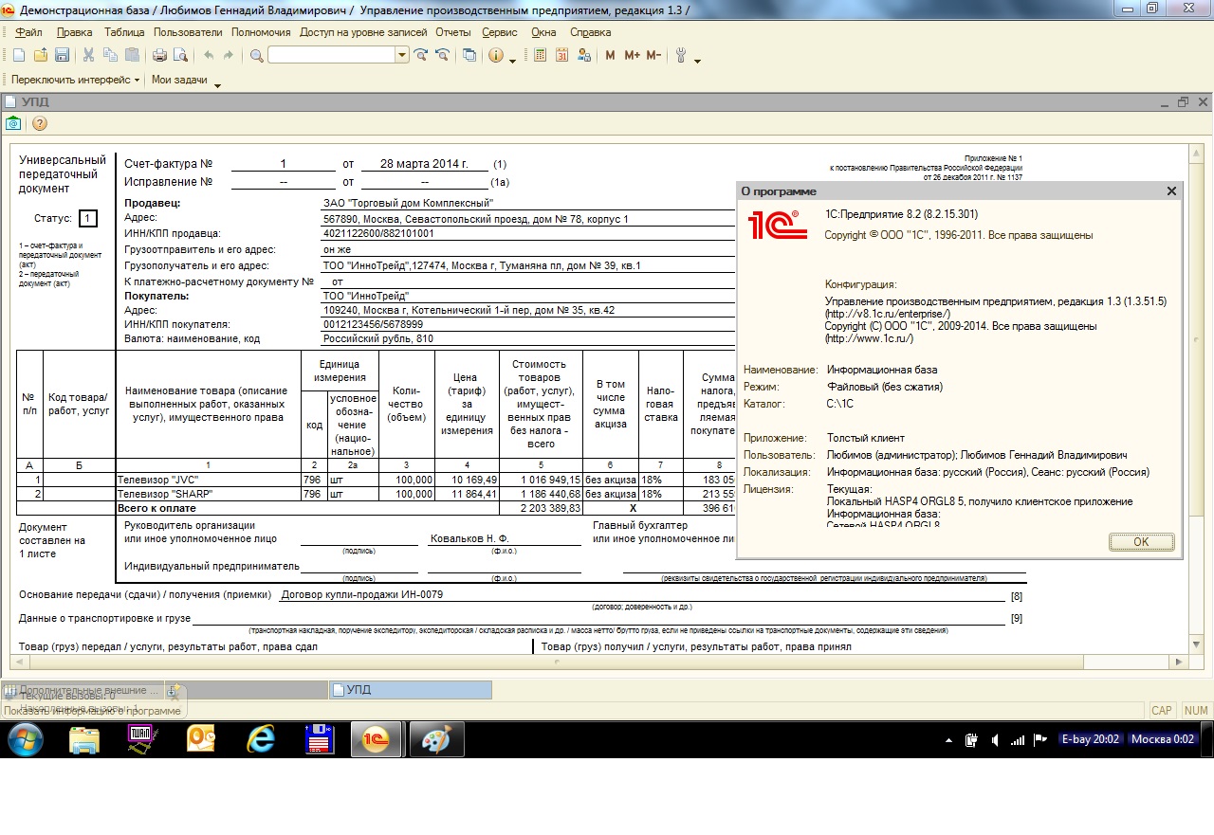Open the Пользователи menu
Image resolution: width=1214 pixels, height=835 pixels.
tap(188, 32)
